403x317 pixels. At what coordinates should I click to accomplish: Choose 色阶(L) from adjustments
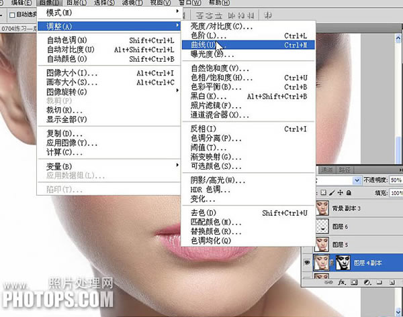[249, 36]
